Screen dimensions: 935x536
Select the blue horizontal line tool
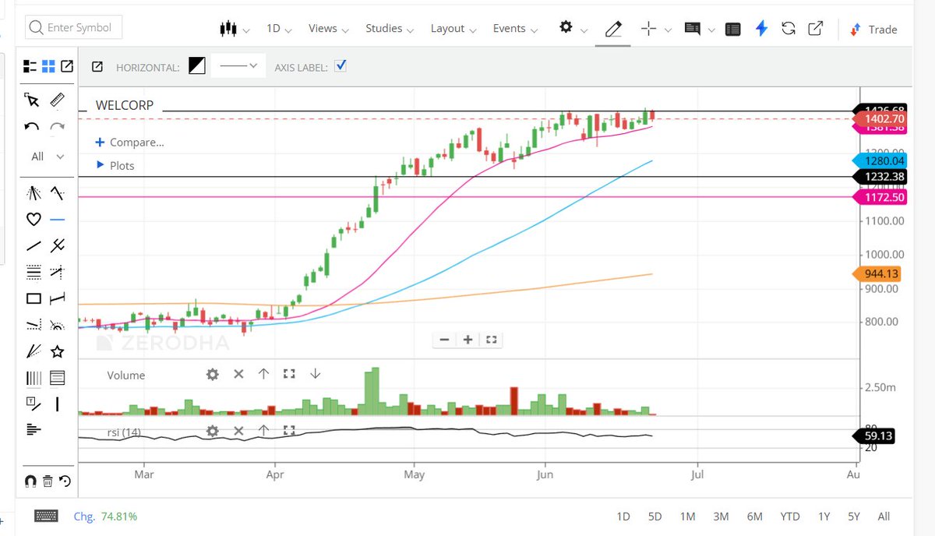57,220
